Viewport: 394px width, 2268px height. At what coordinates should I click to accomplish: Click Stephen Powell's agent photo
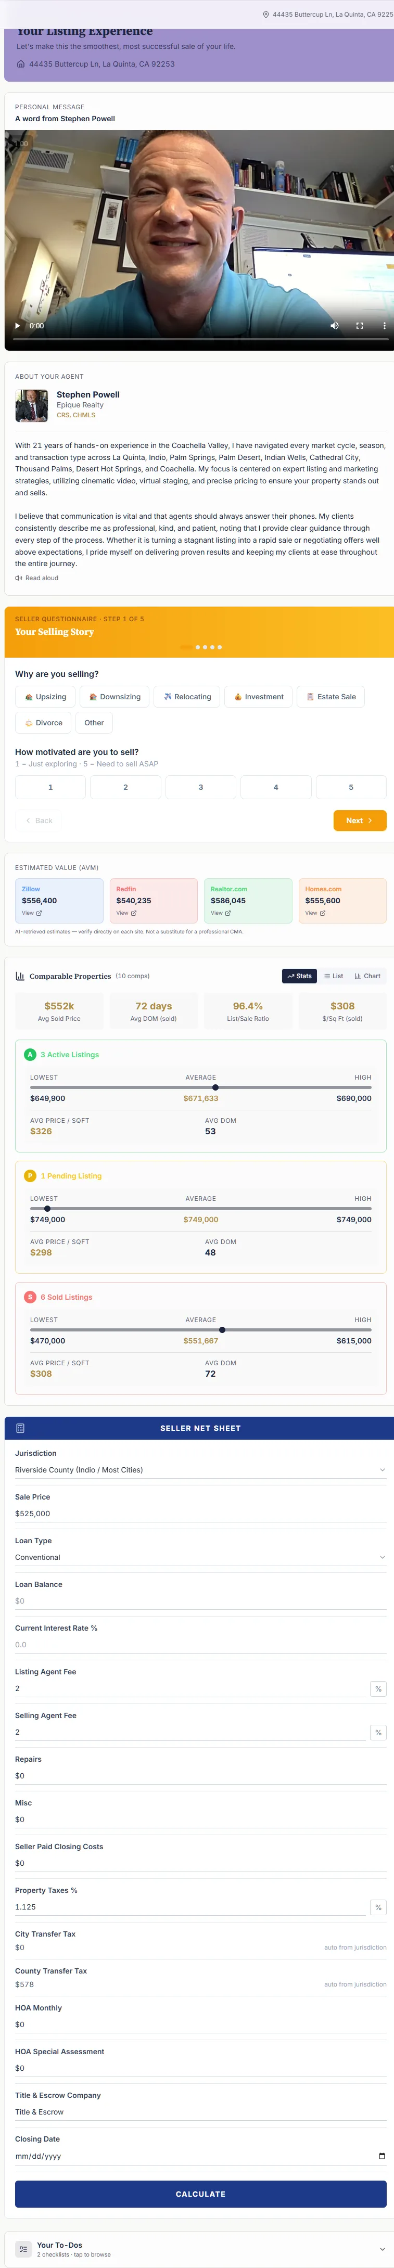coord(33,406)
